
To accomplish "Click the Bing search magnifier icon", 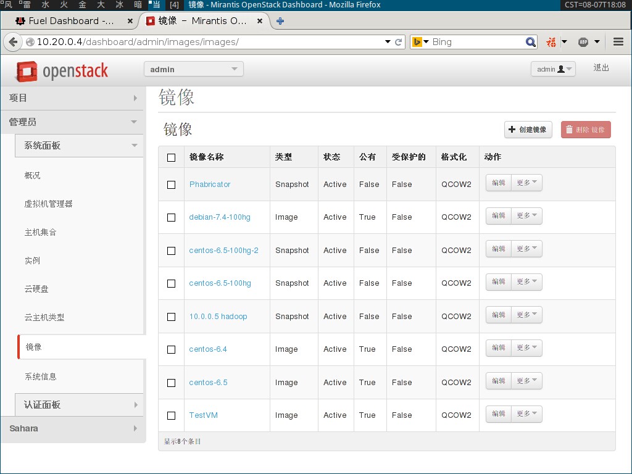I will click(x=531, y=42).
